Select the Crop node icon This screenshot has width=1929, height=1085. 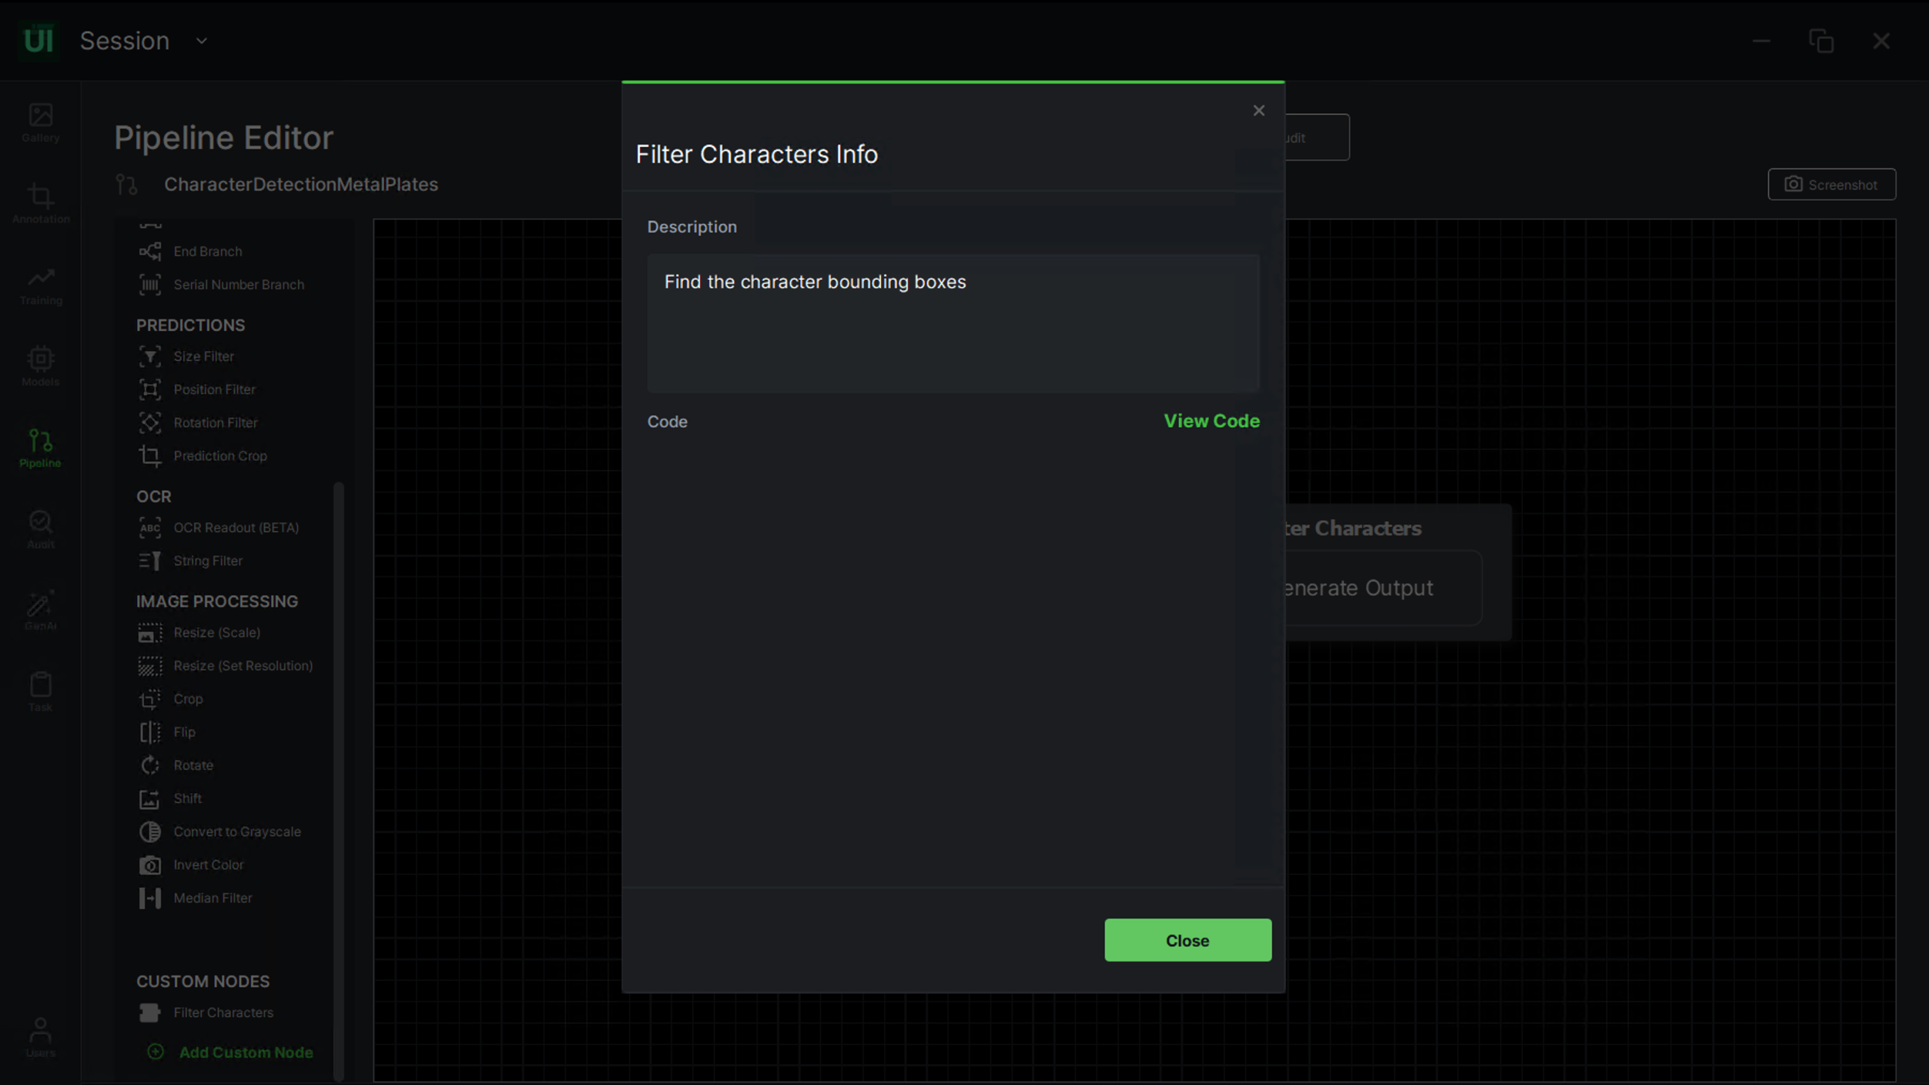[150, 699]
